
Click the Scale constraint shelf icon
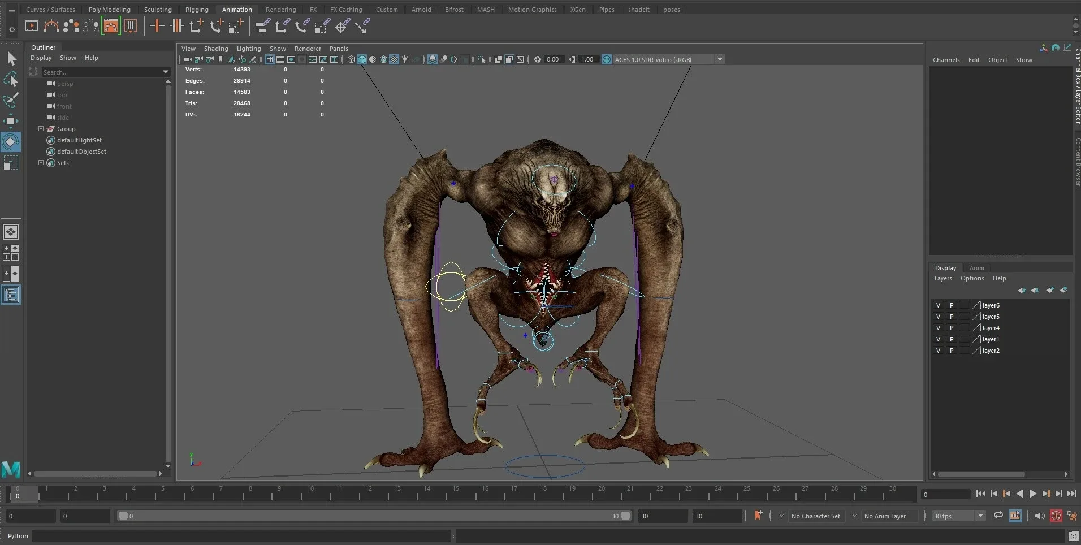click(322, 25)
